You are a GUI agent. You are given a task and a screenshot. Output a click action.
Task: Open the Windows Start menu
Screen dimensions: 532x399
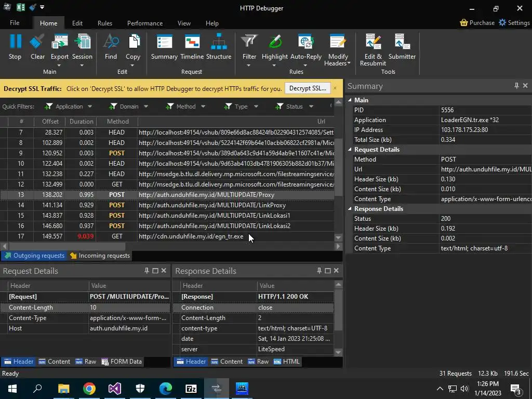tap(12, 389)
